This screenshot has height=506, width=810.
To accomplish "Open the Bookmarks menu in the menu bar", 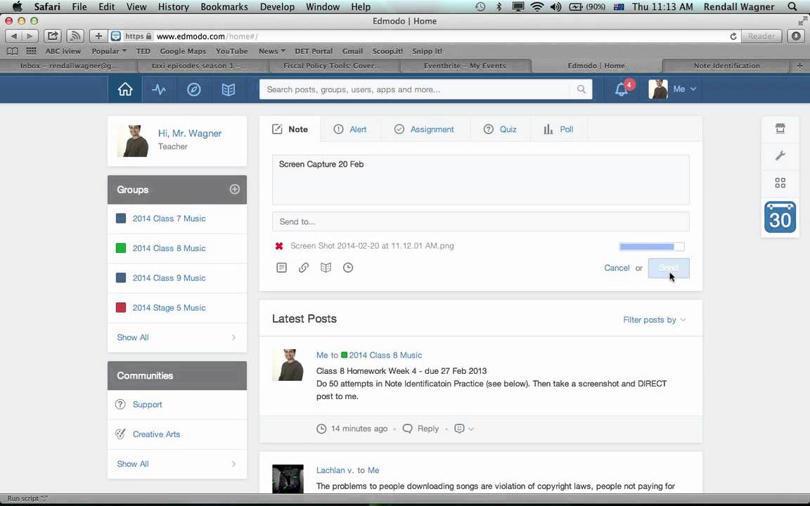I will pos(224,7).
